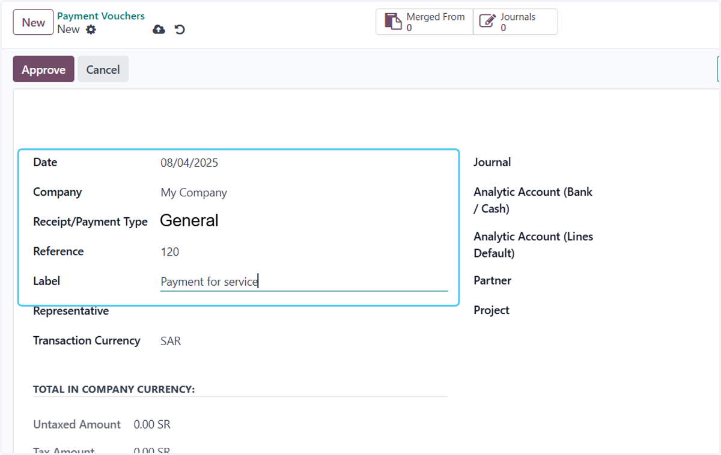Select a Partner field value
This screenshot has width=721, height=455.
tap(661, 280)
